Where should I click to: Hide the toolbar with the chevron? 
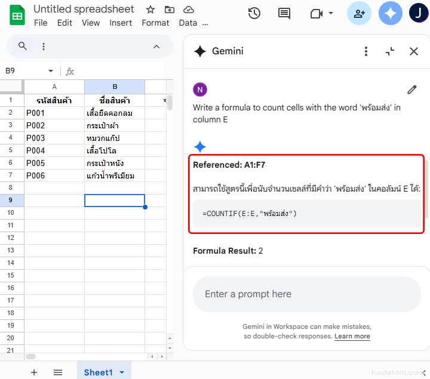156,47
